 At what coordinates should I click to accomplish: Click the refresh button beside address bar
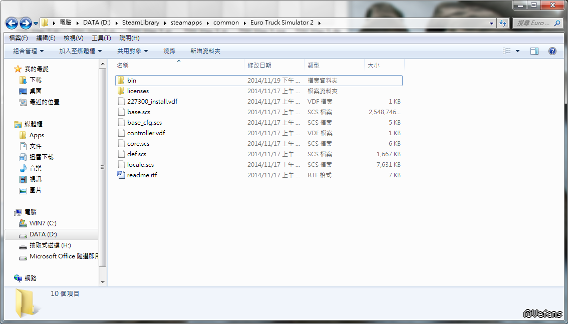click(x=503, y=23)
